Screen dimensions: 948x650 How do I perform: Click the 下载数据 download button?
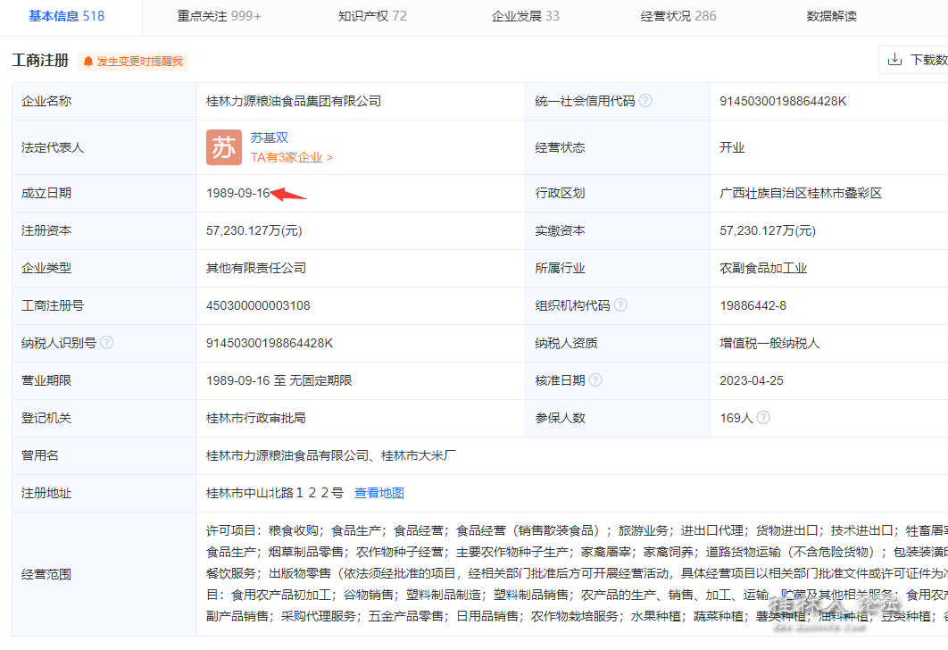(x=913, y=60)
